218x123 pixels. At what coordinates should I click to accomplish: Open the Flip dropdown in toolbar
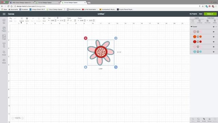click(44, 19)
